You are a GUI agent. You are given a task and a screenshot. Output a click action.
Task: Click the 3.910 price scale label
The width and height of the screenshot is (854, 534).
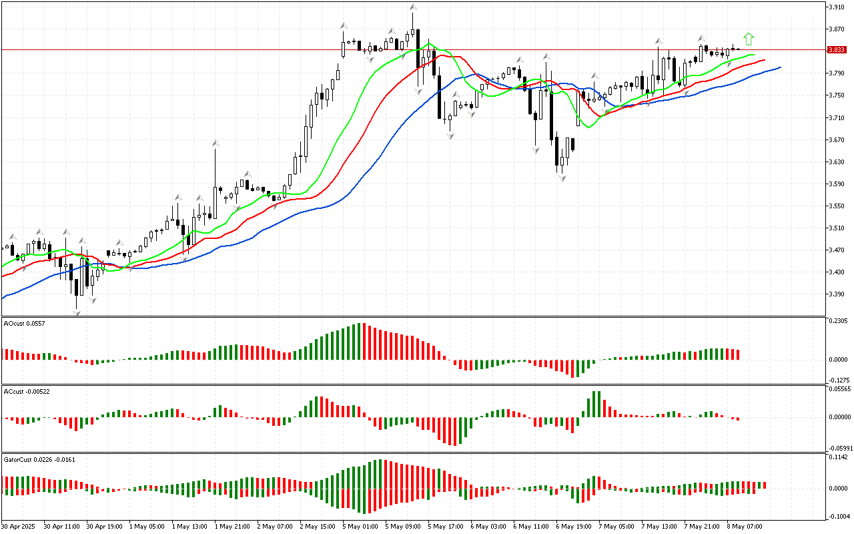pyautogui.click(x=836, y=7)
